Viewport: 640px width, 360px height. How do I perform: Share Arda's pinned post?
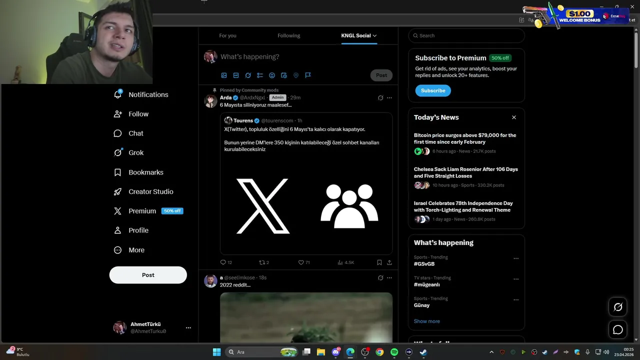[x=389, y=262]
